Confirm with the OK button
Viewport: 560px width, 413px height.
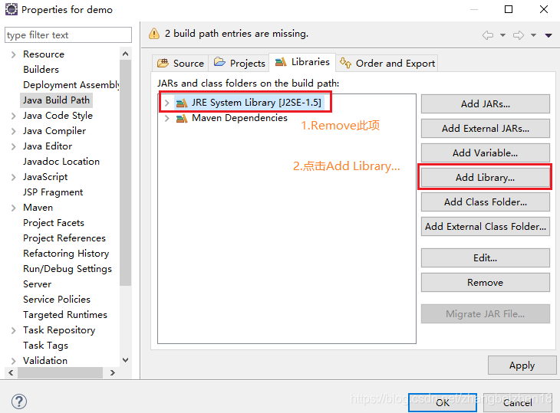point(443,403)
